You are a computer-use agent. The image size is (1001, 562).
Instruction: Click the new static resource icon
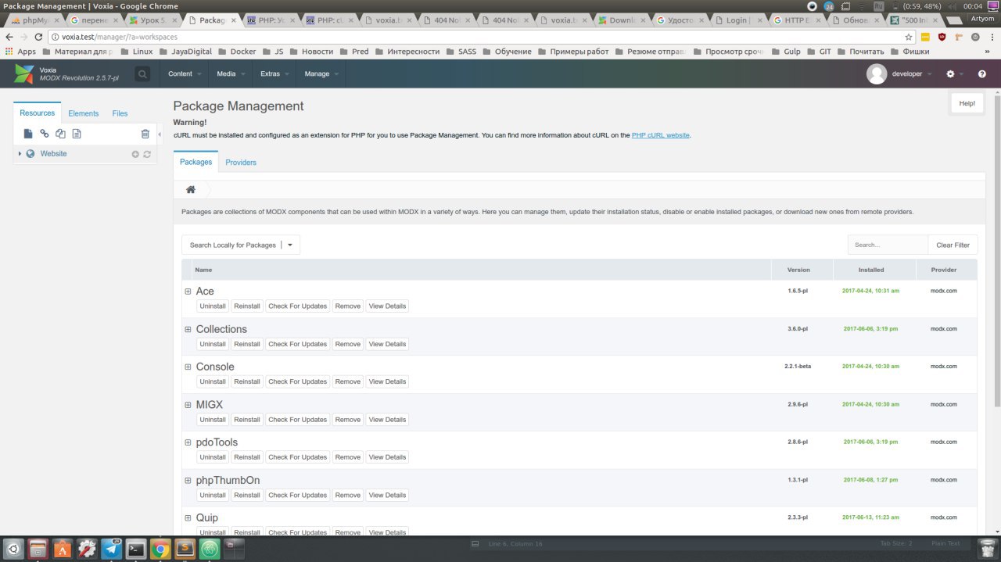tap(77, 134)
